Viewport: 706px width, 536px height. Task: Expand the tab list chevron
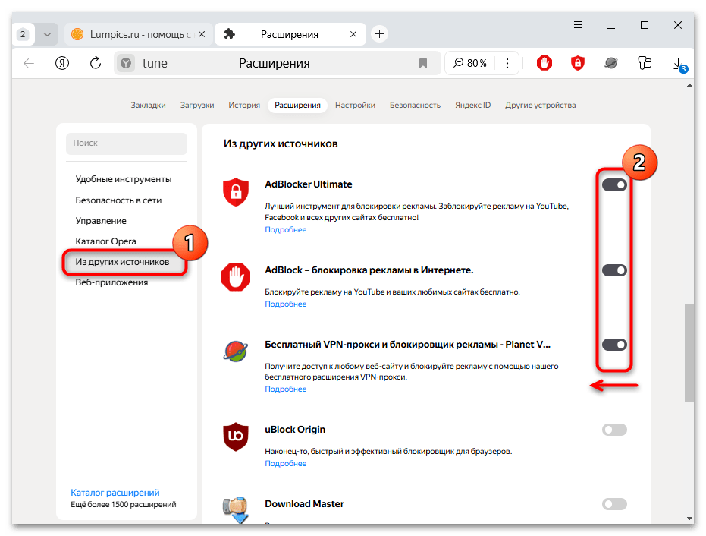click(47, 34)
